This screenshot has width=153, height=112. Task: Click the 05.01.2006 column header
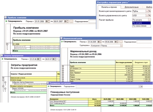pos(107,99)
